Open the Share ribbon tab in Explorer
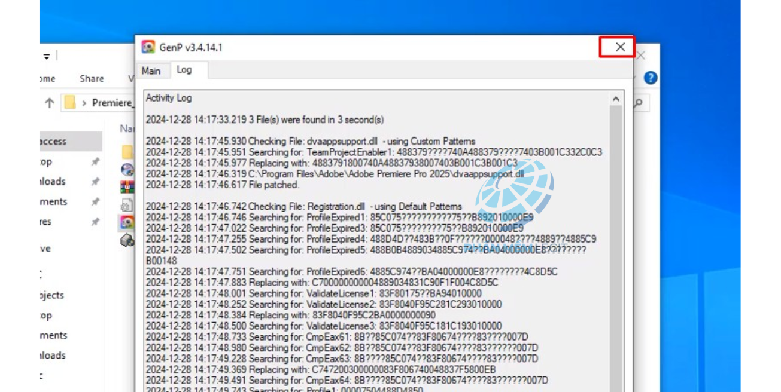Image resolution: width=781 pixels, height=392 pixels. [92, 79]
